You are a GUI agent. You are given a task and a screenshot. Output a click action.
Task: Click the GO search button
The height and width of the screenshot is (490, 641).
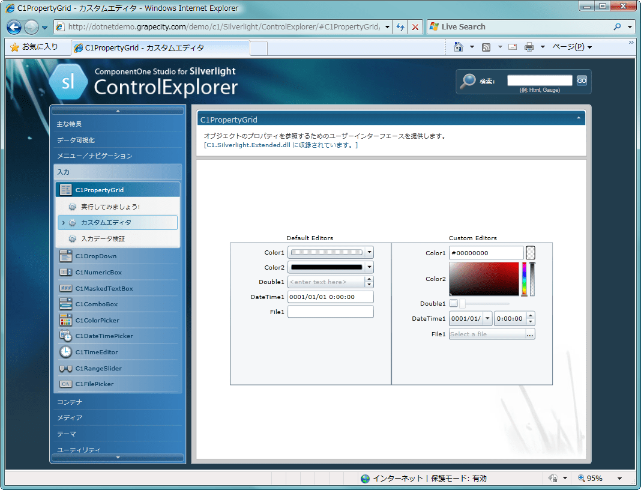[x=581, y=79]
